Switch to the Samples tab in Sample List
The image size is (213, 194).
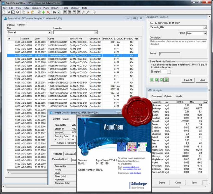pos(21,25)
